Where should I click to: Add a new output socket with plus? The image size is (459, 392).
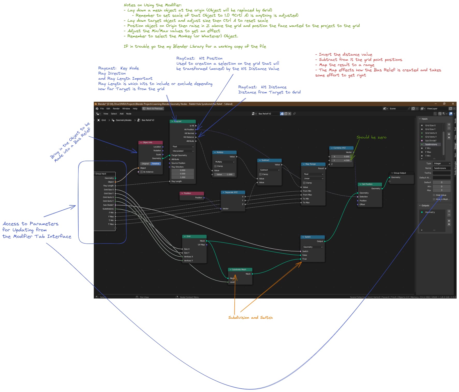[449, 211]
